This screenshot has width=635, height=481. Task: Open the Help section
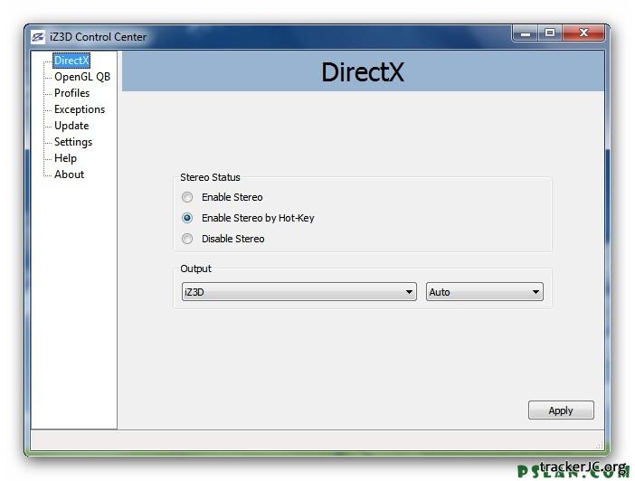click(65, 158)
